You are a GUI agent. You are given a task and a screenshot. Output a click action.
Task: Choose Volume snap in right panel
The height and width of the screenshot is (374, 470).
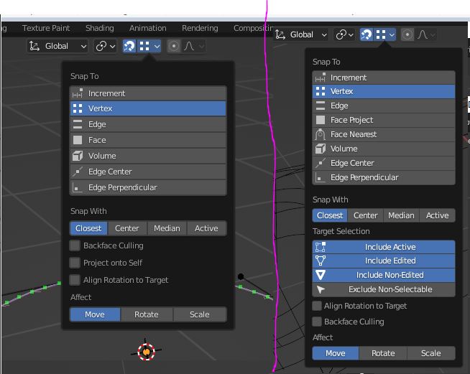click(x=384, y=149)
